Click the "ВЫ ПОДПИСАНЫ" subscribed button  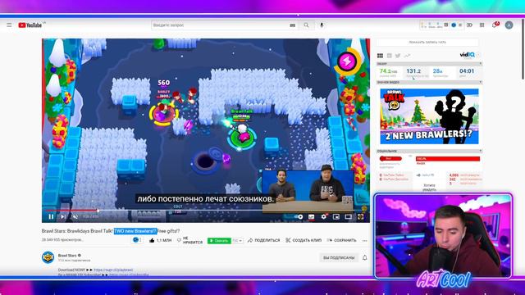(x=339, y=257)
